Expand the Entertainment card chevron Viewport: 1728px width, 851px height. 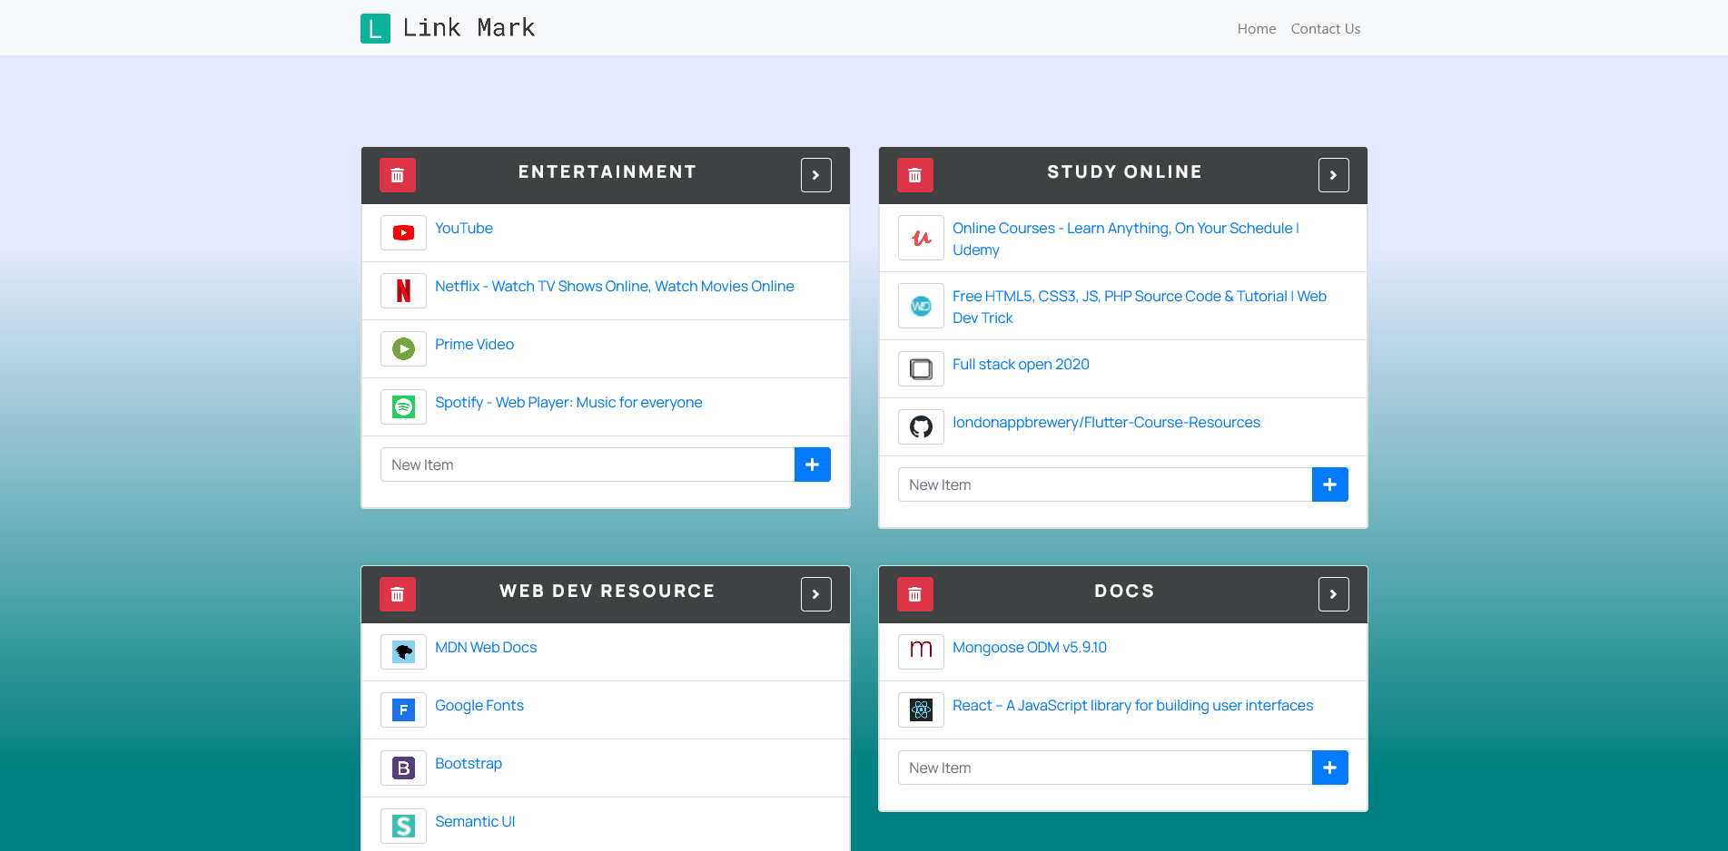point(816,175)
